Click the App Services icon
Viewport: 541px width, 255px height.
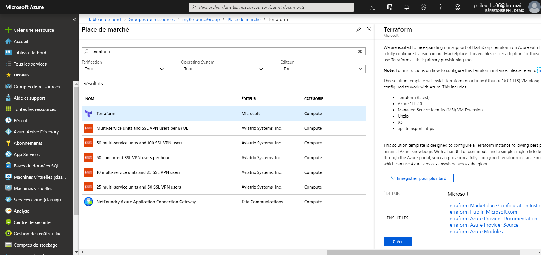[x=8, y=154]
